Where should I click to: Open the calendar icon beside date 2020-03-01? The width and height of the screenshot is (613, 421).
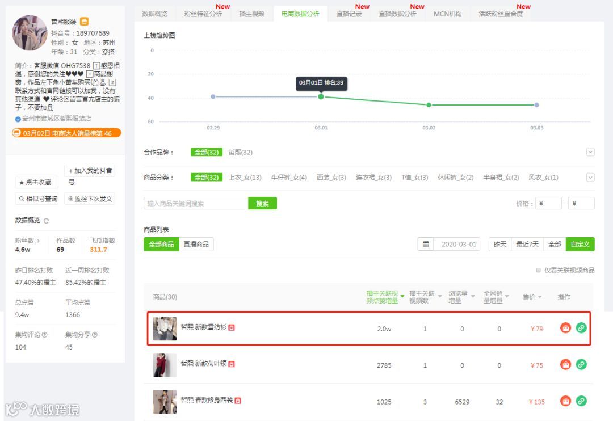[x=426, y=244]
